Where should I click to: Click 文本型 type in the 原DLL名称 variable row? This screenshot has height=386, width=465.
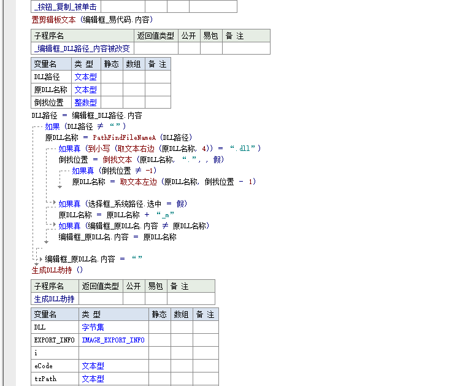pyautogui.click(x=85, y=90)
